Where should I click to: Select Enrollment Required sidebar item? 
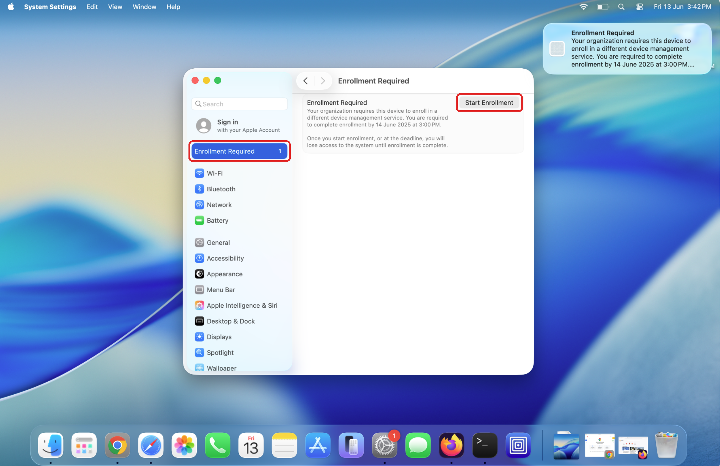pos(239,151)
